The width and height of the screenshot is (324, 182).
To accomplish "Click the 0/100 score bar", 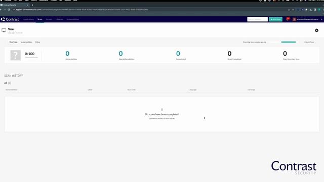I will point(31,58).
